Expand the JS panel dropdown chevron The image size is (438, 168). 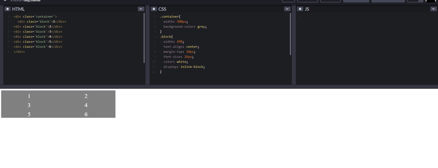434,9
